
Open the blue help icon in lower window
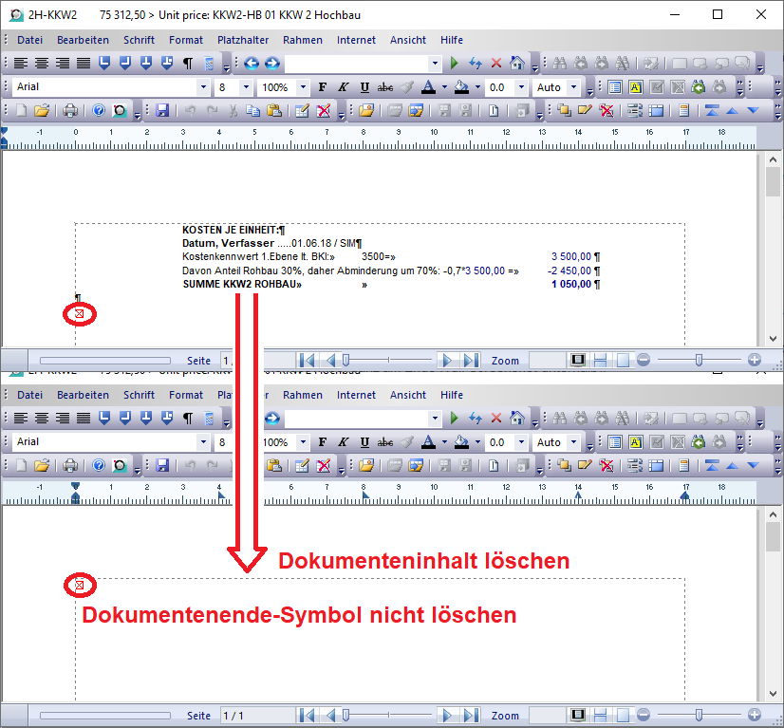tap(98, 465)
